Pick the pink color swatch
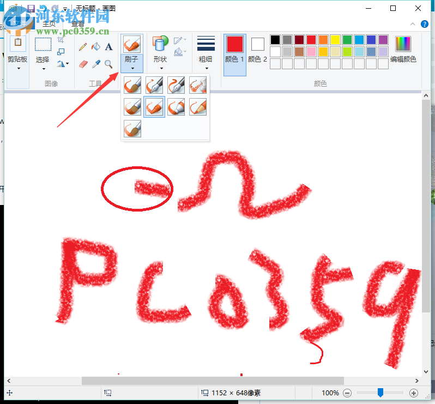This screenshot has width=435, height=404. click(311, 52)
